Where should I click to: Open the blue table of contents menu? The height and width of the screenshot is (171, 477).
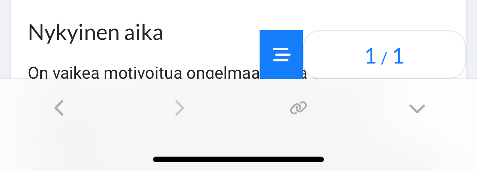point(281,55)
